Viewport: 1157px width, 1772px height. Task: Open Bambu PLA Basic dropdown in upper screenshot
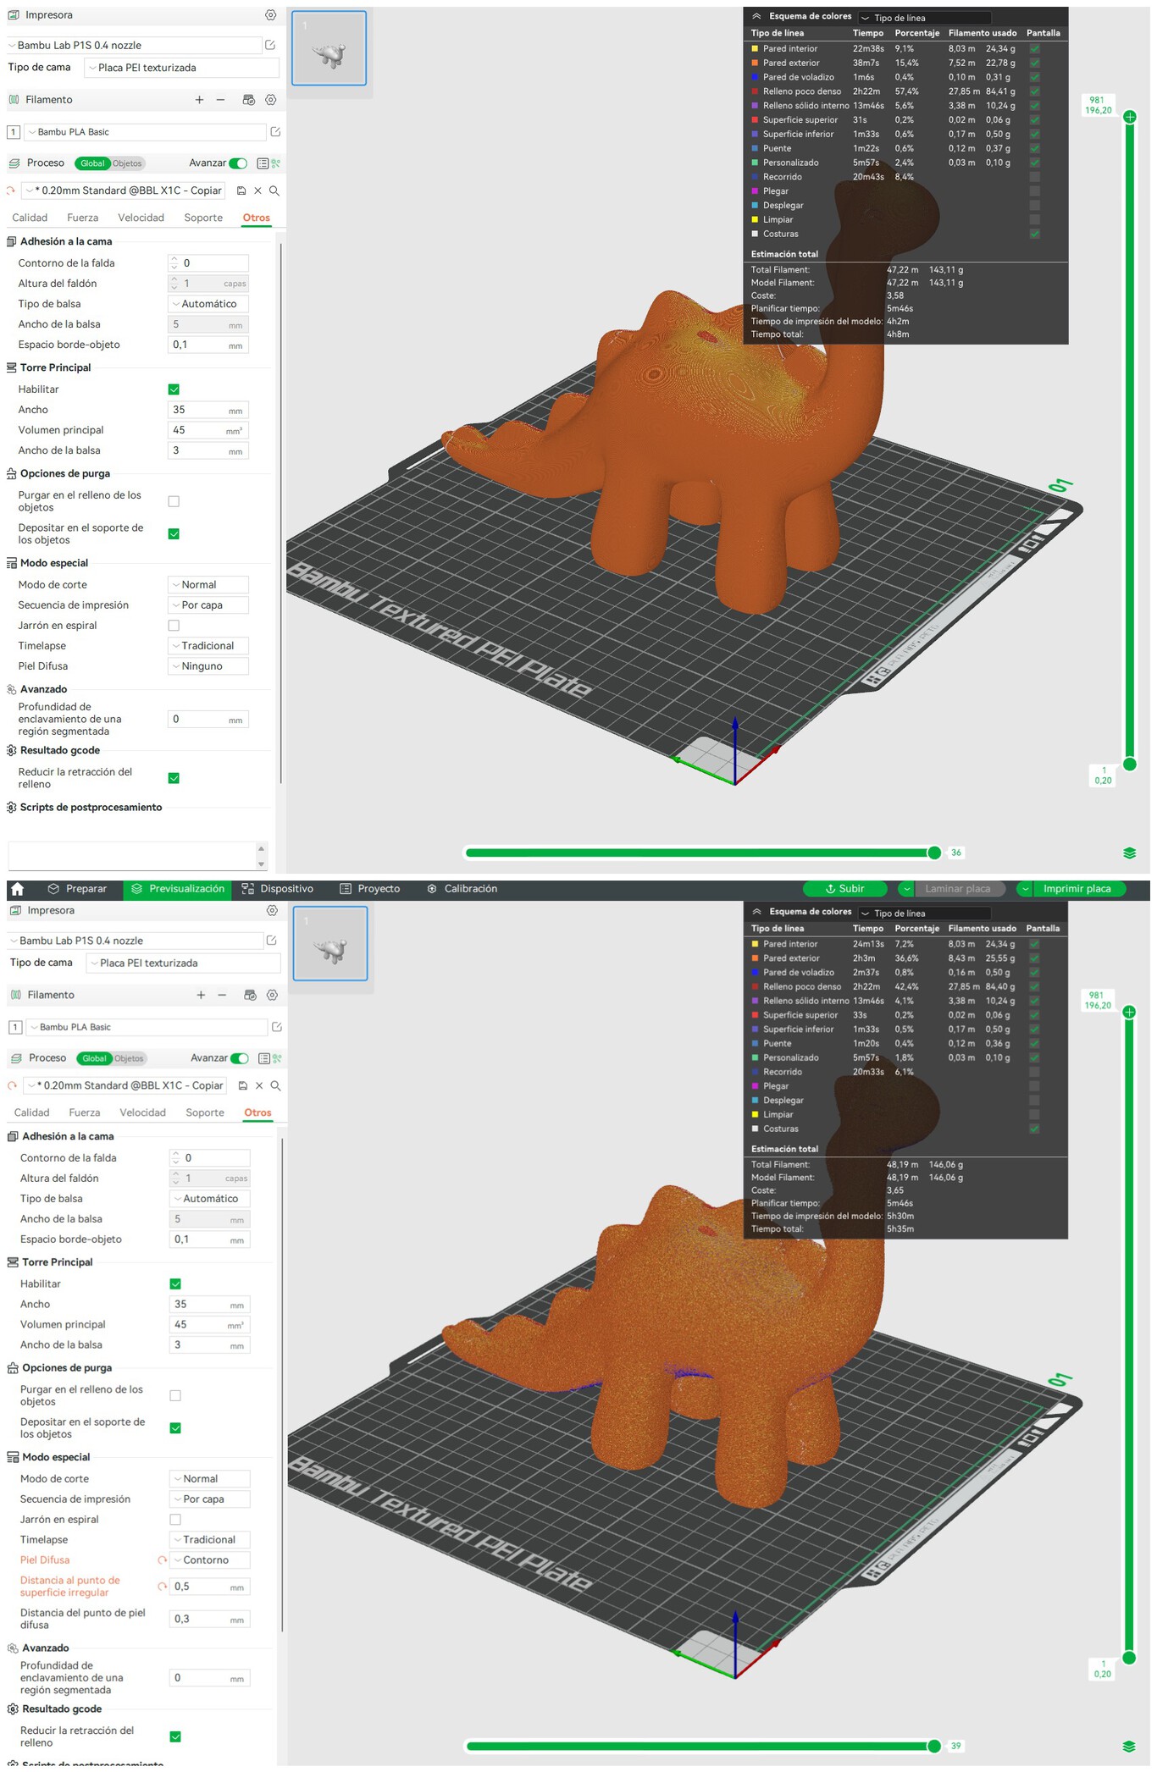(x=146, y=132)
